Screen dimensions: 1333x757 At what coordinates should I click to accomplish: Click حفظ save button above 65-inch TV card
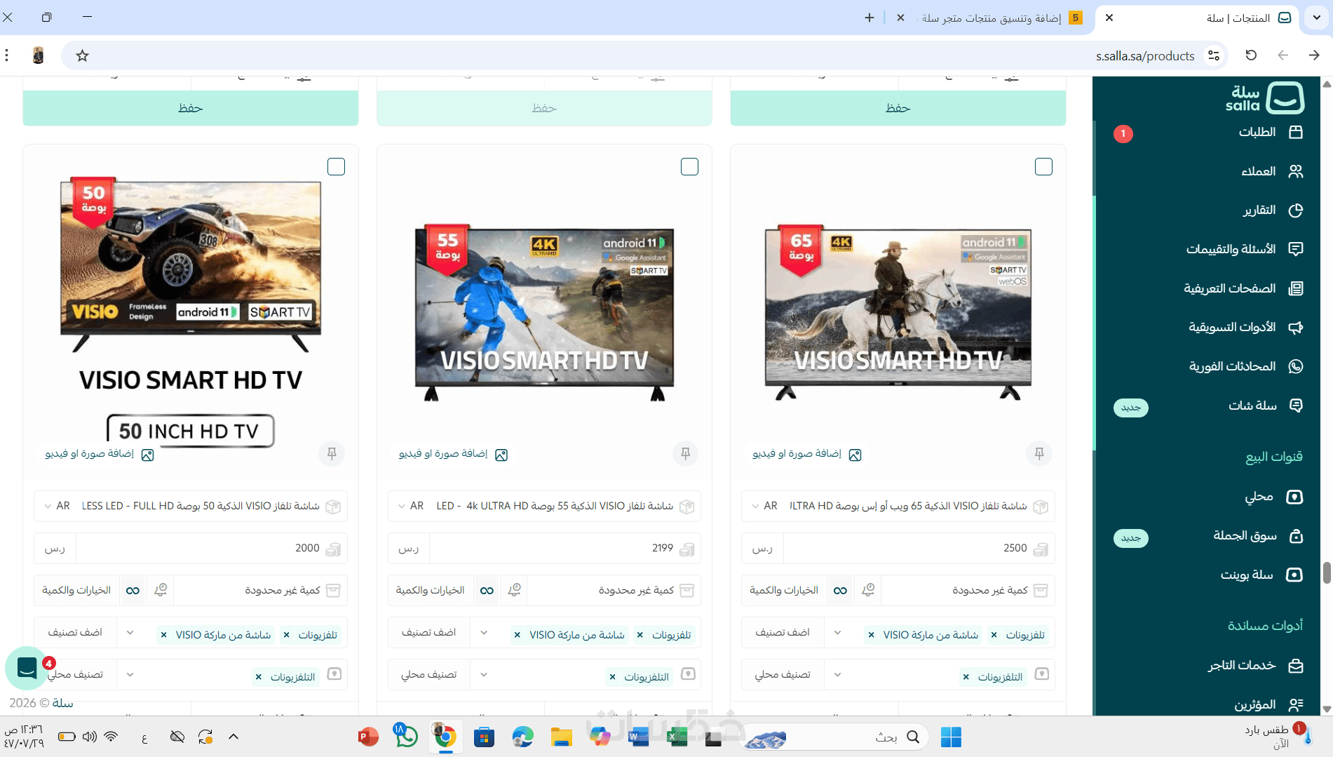point(898,108)
